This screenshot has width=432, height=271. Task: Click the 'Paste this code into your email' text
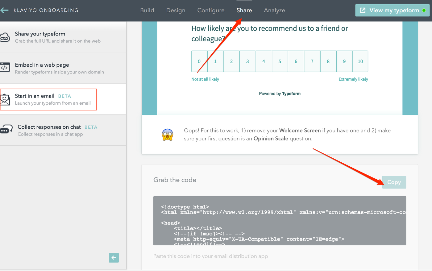pos(210,256)
